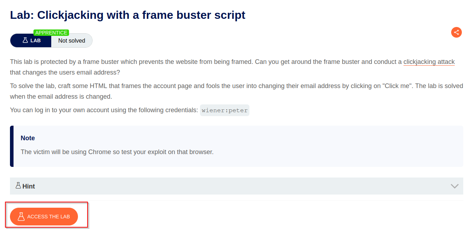475x229 pixels.
Task: Click the lab title heading
Action: (128, 15)
